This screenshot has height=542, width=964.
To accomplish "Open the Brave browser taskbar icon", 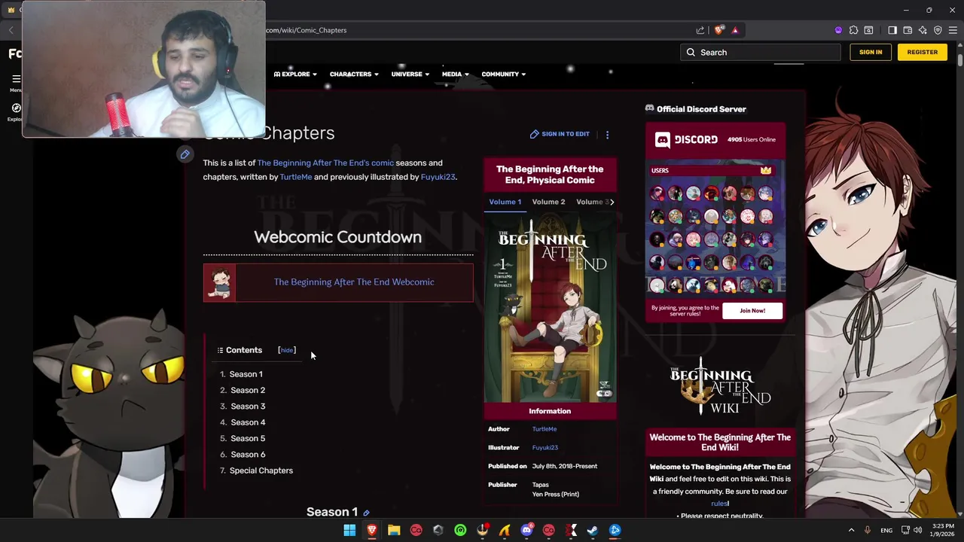I will 371,530.
